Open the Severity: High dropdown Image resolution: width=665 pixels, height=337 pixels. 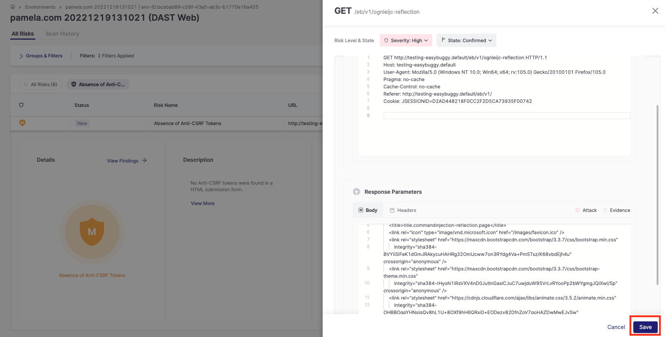pyautogui.click(x=406, y=40)
